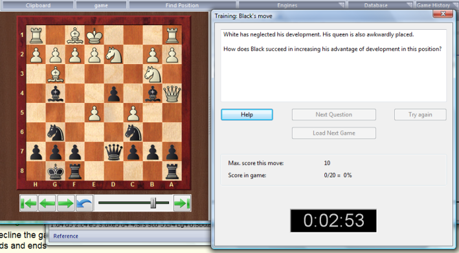Click the Next Question button
This screenshot has width=459, height=253.
point(333,115)
